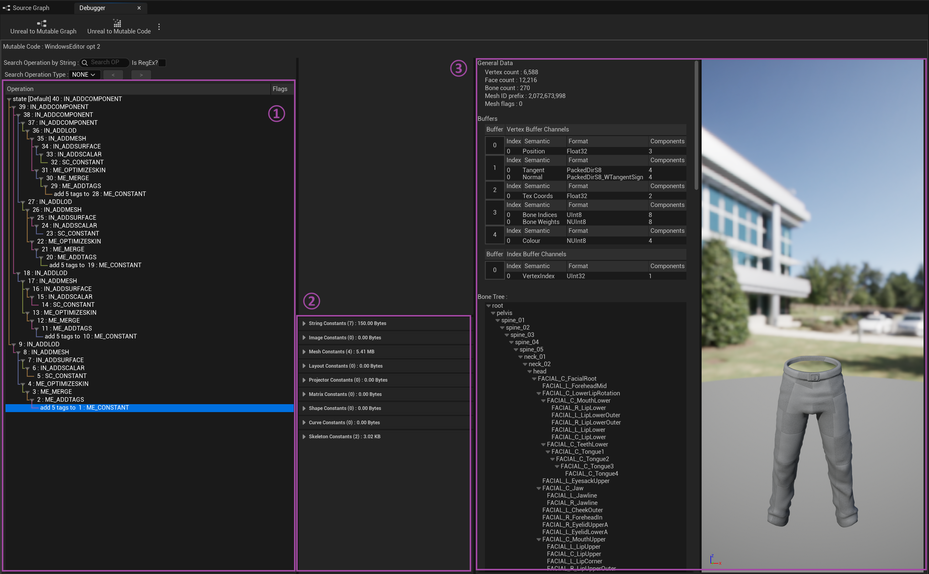Collapse the 27 : IN_ADDLOD node
Viewport: 929px width, 574px height.
[23, 202]
